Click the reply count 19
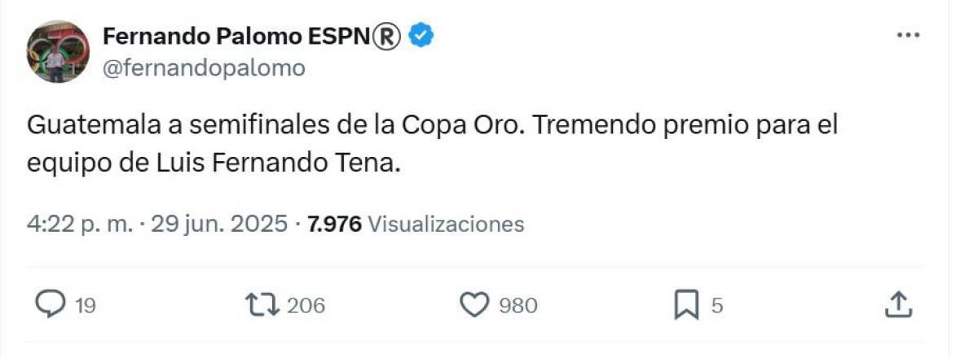The image size is (978, 357). (x=86, y=306)
